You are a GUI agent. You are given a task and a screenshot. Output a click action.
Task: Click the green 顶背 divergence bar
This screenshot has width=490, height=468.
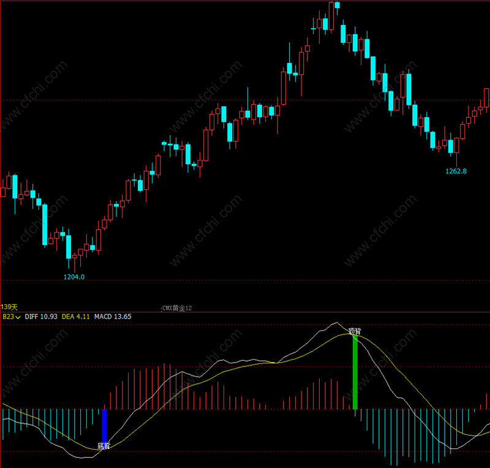pos(355,372)
